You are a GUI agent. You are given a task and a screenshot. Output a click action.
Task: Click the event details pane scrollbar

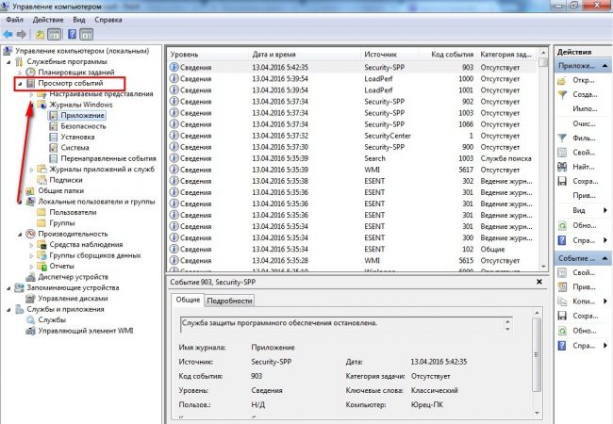click(x=537, y=365)
